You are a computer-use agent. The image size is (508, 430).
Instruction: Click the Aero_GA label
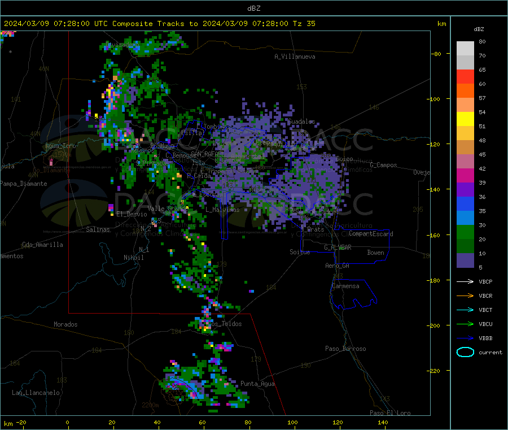pyautogui.click(x=338, y=266)
